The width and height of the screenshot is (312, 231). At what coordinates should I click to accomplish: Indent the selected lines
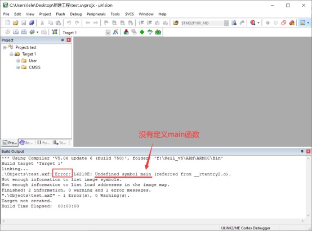[141, 22]
